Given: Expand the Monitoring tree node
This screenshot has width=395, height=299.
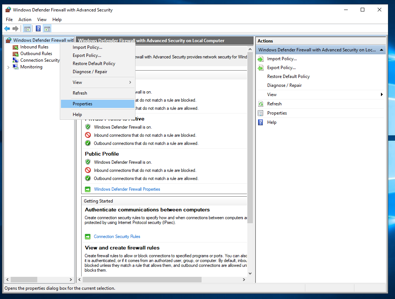Looking at the screenshot, I should (x=8, y=67).
